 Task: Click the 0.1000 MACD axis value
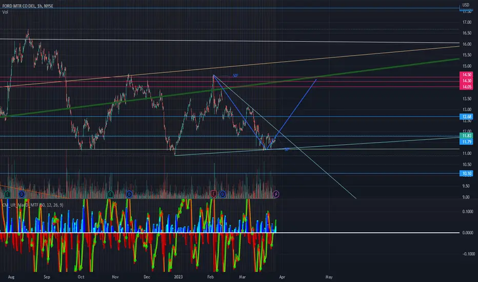[x=468, y=211]
